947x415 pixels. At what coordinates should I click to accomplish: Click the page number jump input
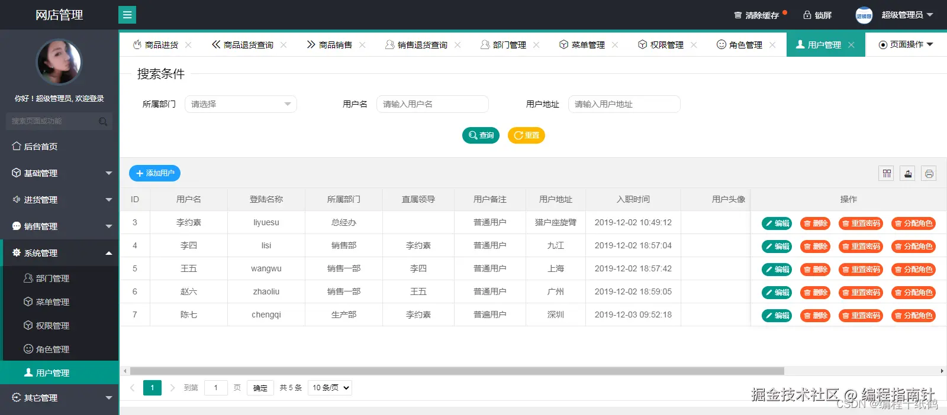click(x=216, y=388)
